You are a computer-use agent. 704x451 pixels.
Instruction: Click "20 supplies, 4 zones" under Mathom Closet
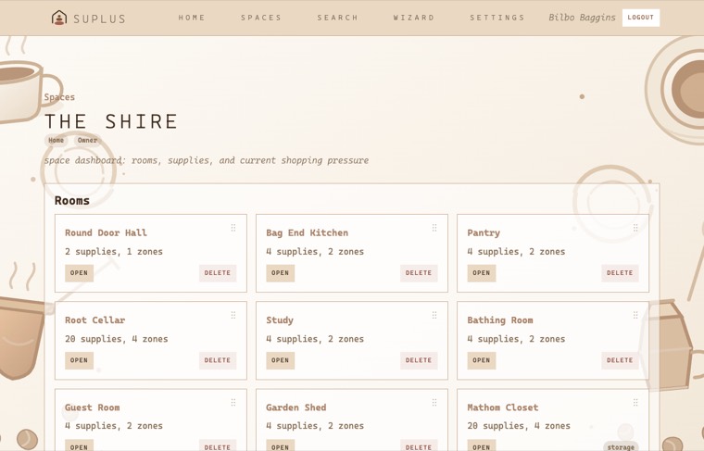pyautogui.click(x=519, y=426)
